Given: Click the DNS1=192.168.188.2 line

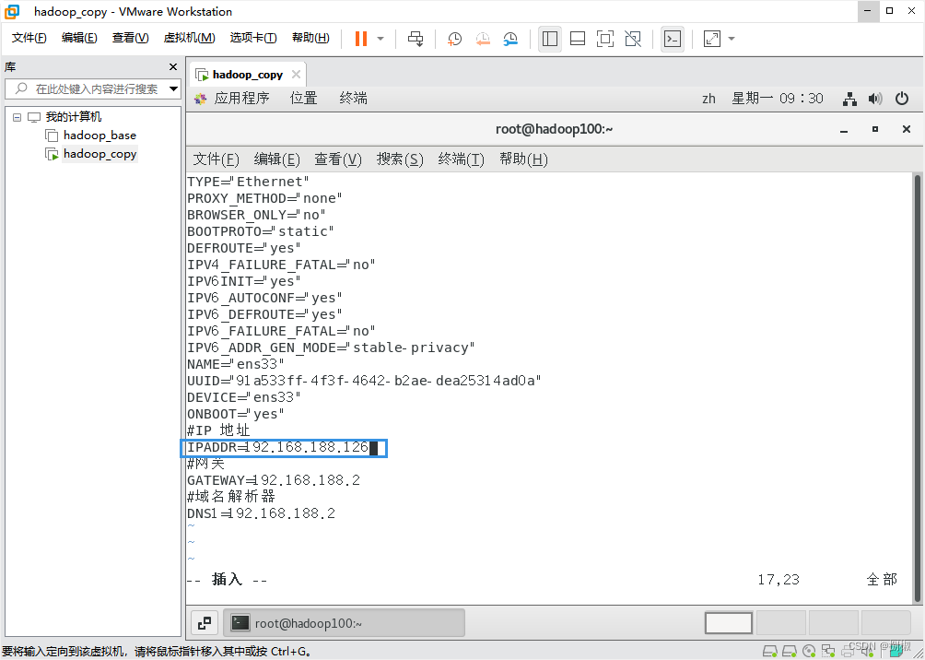Looking at the screenshot, I should tap(262, 513).
